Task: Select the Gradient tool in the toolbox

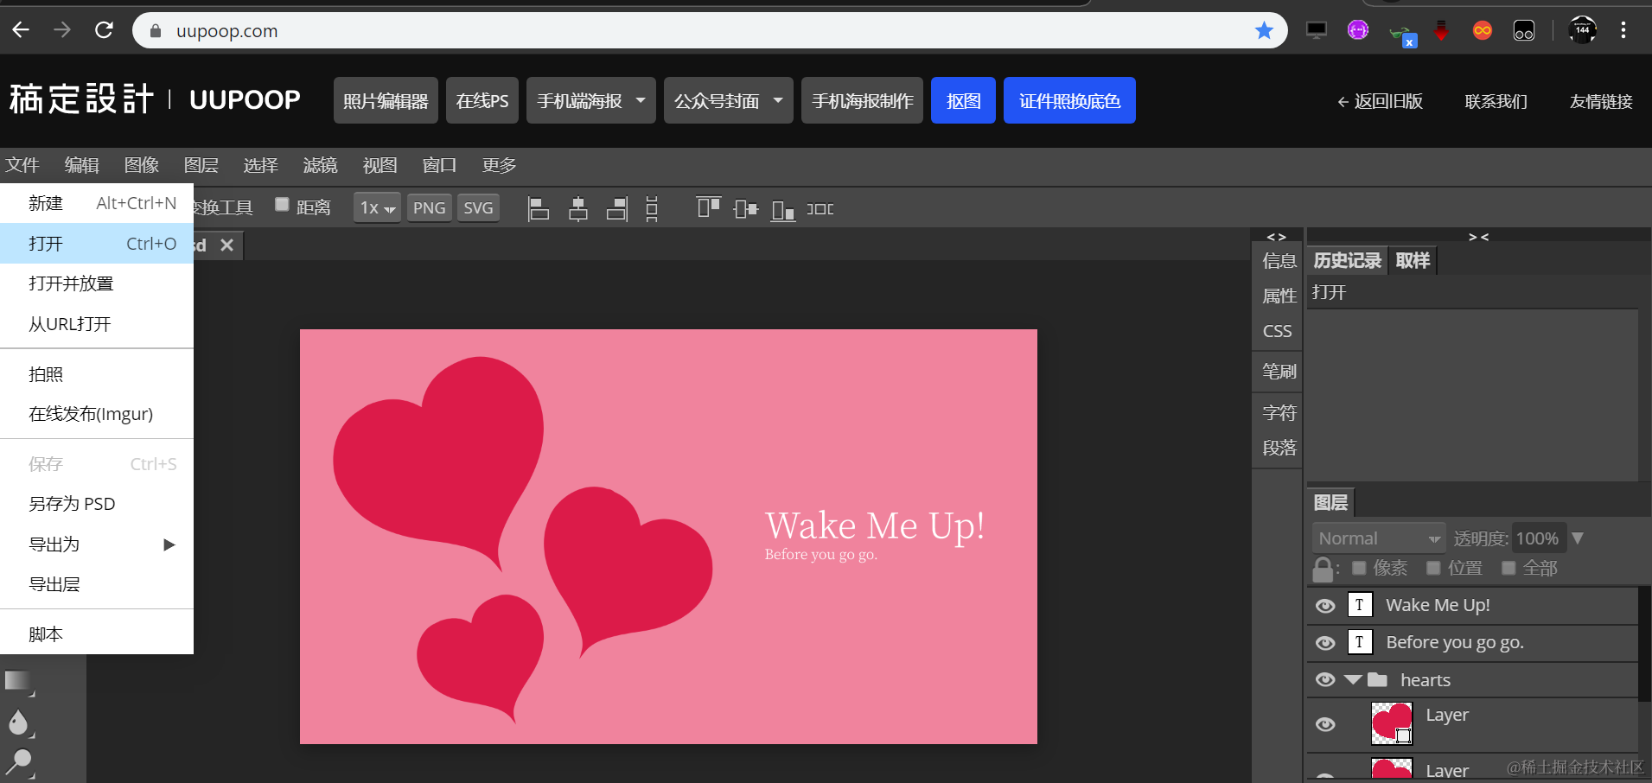Action: (x=17, y=681)
